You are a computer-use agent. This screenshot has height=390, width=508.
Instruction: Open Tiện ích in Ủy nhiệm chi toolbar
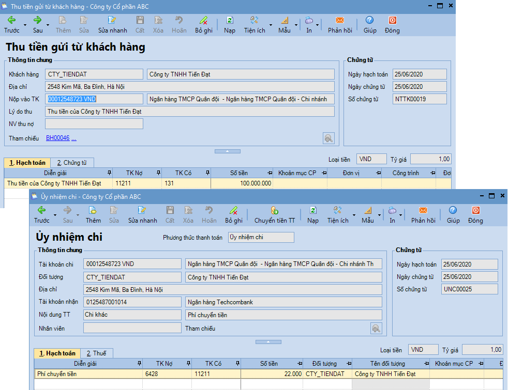(x=338, y=215)
